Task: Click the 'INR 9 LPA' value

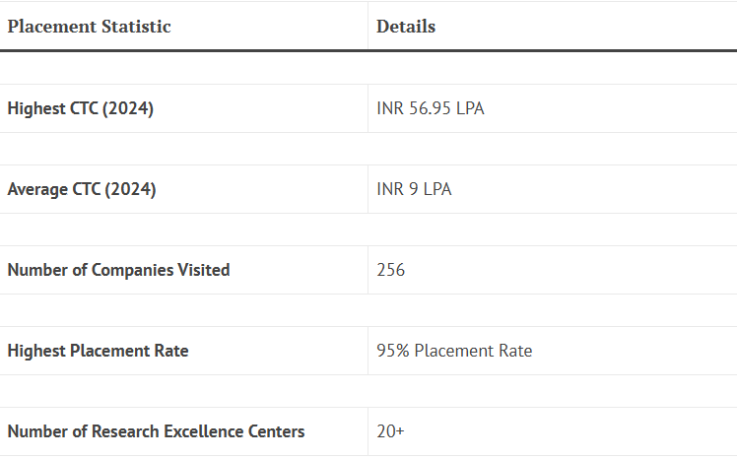Action: click(414, 189)
